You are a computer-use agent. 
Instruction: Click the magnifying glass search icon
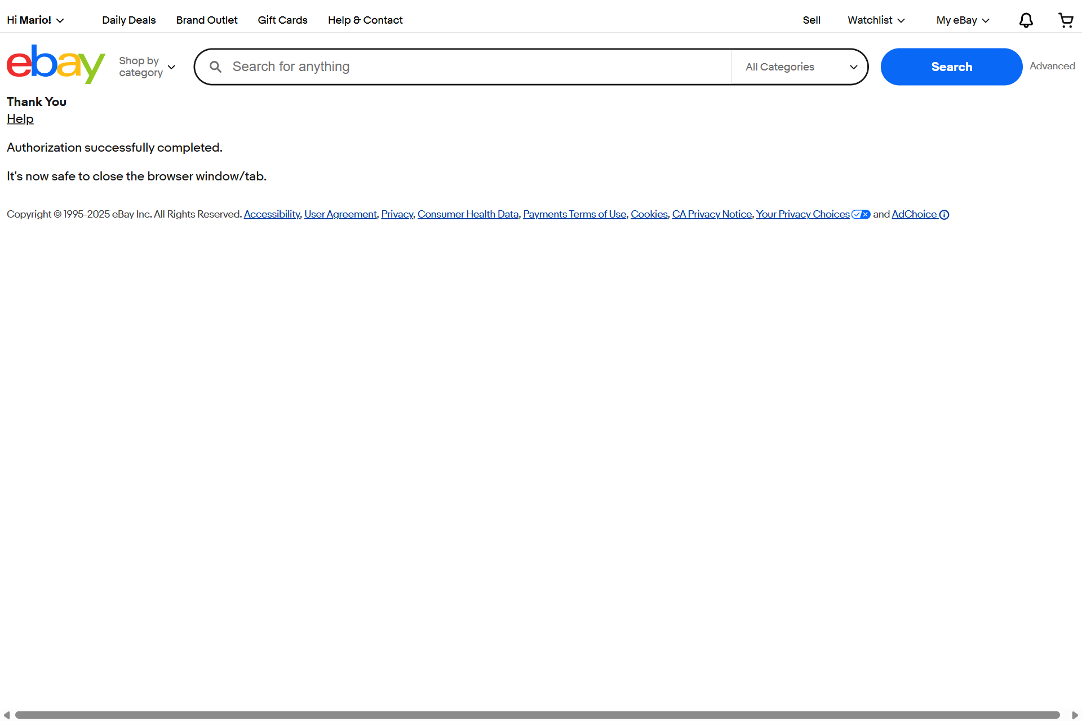pos(215,67)
